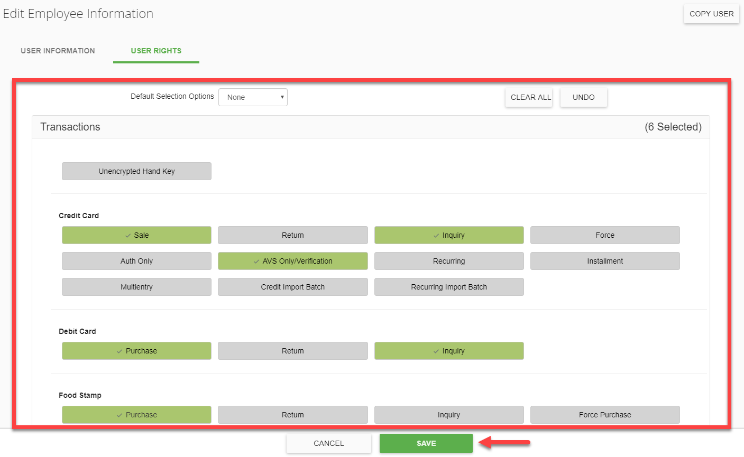
Task: Turn on Credit Import Batch
Action: (292, 287)
